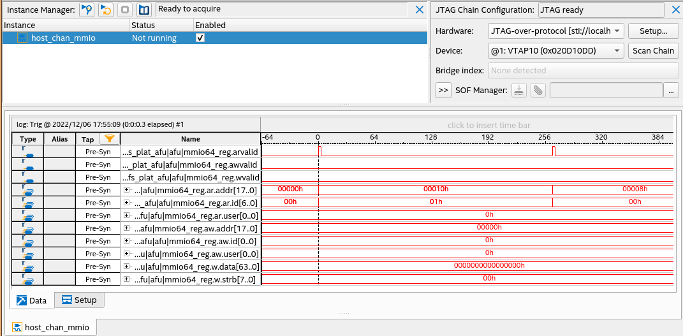Click the SOF Manager browse (...) button
The image size is (683, 336).
point(671,90)
